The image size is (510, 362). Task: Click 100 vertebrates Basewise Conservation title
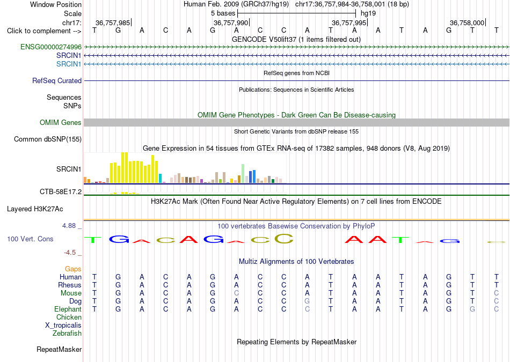[x=296, y=226]
